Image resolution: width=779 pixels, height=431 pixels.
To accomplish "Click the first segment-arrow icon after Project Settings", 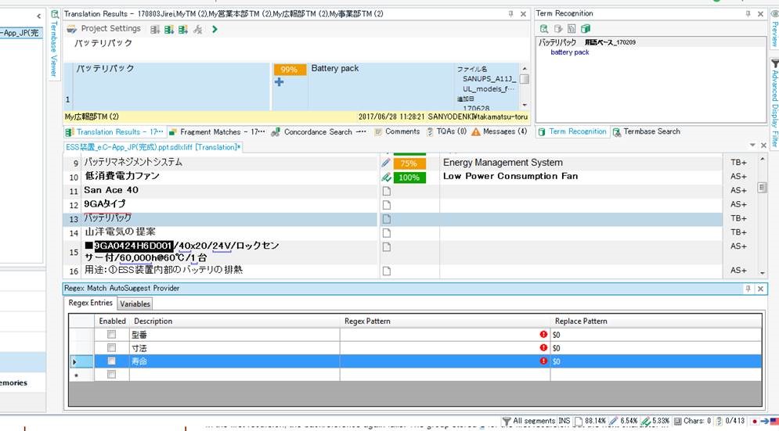I will [155, 29].
